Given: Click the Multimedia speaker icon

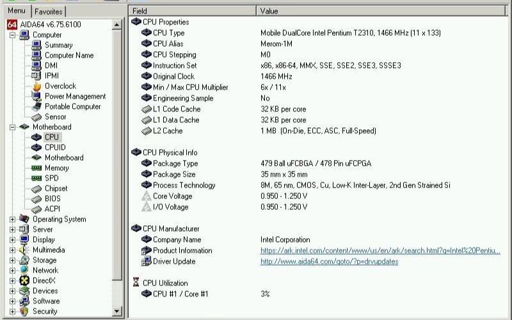Looking at the screenshot, I should pos(24,250).
